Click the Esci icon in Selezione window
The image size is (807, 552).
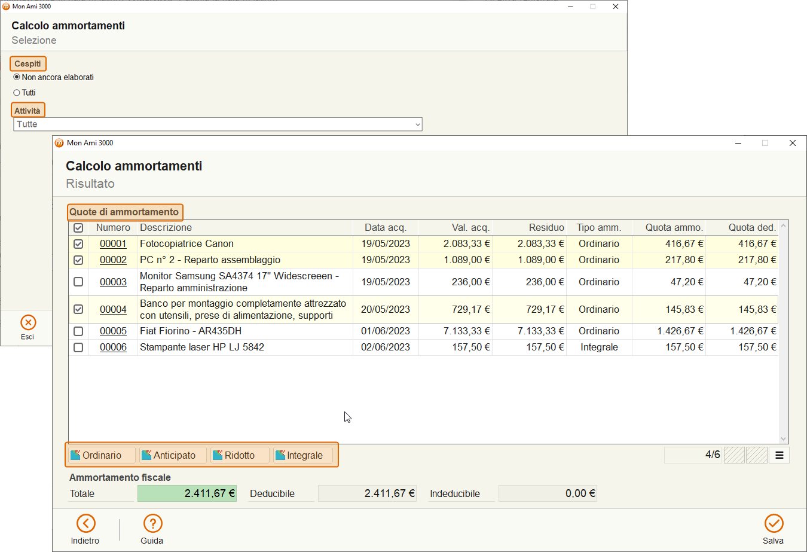coord(28,322)
